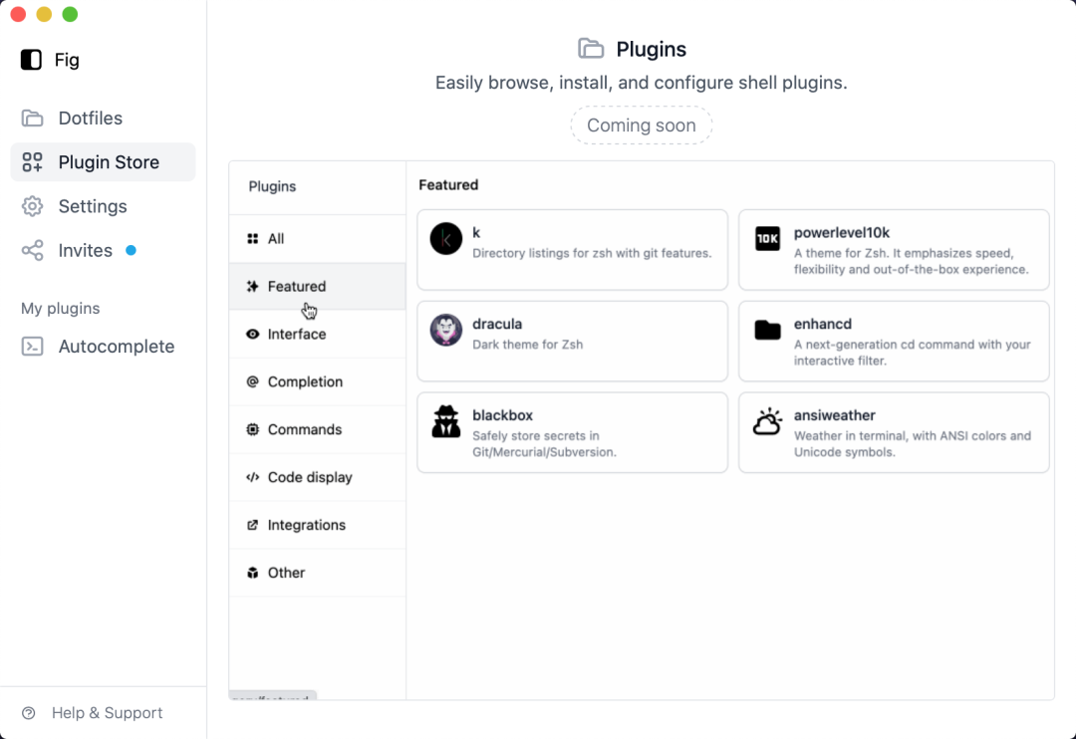Click the Coming soon badge
The image size is (1076, 739).
click(641, 125)
